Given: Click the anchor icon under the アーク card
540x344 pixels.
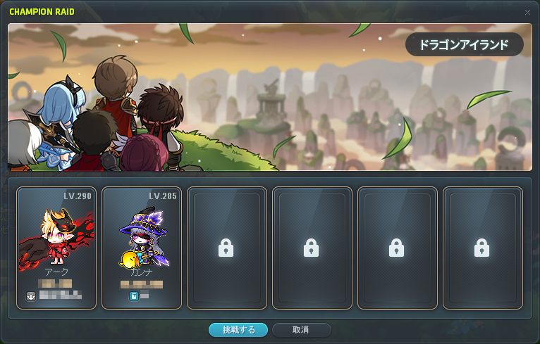Looking at the screenshot, I should pos(31,296).
